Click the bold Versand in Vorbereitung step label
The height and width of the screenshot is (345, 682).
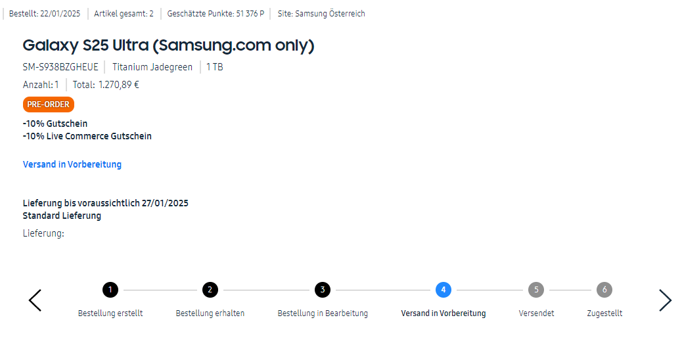(443, 313)
